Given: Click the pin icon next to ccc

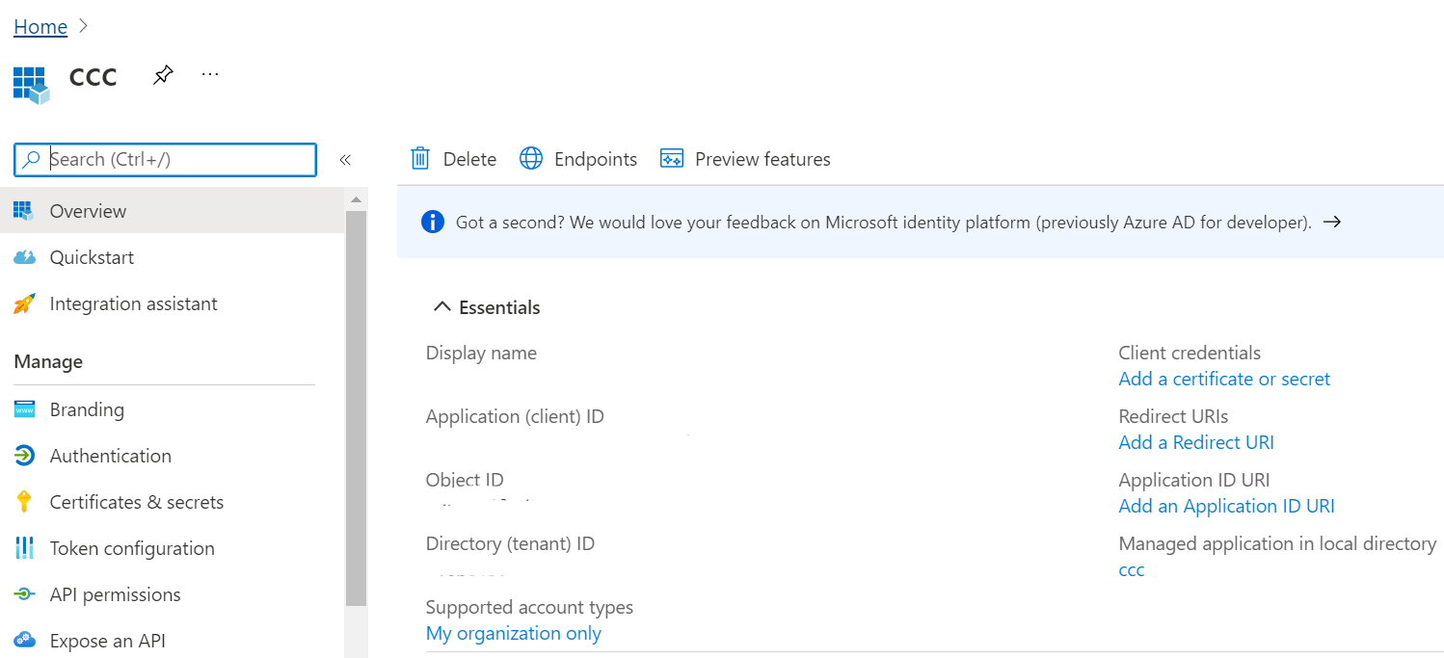Looking at the screenshot, I should pos(163,75).
